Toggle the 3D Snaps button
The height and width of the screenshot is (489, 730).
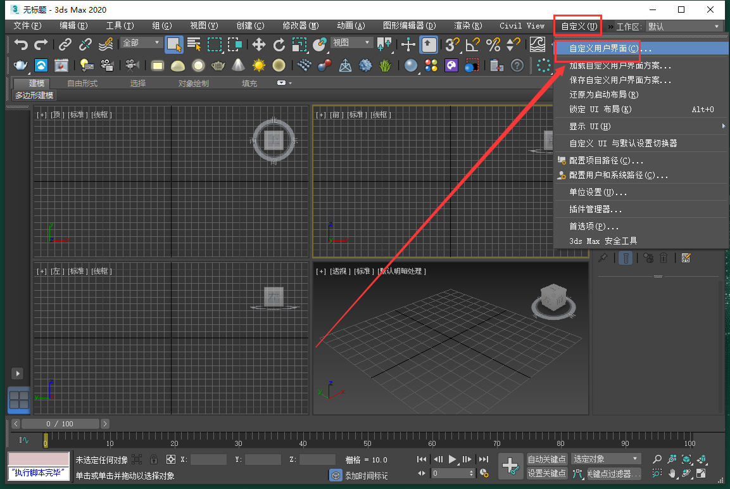coord(451,44)
